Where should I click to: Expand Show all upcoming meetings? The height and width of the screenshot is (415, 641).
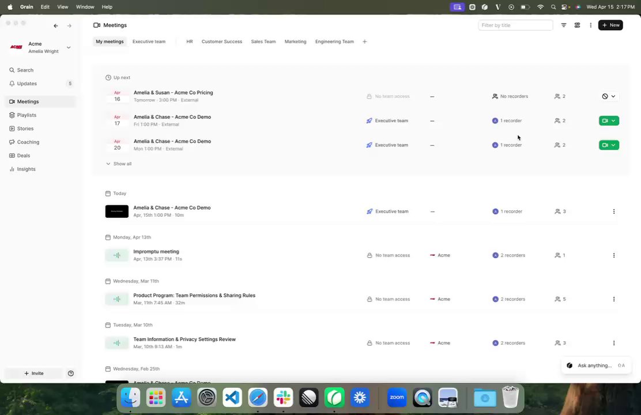pos(119,164)
